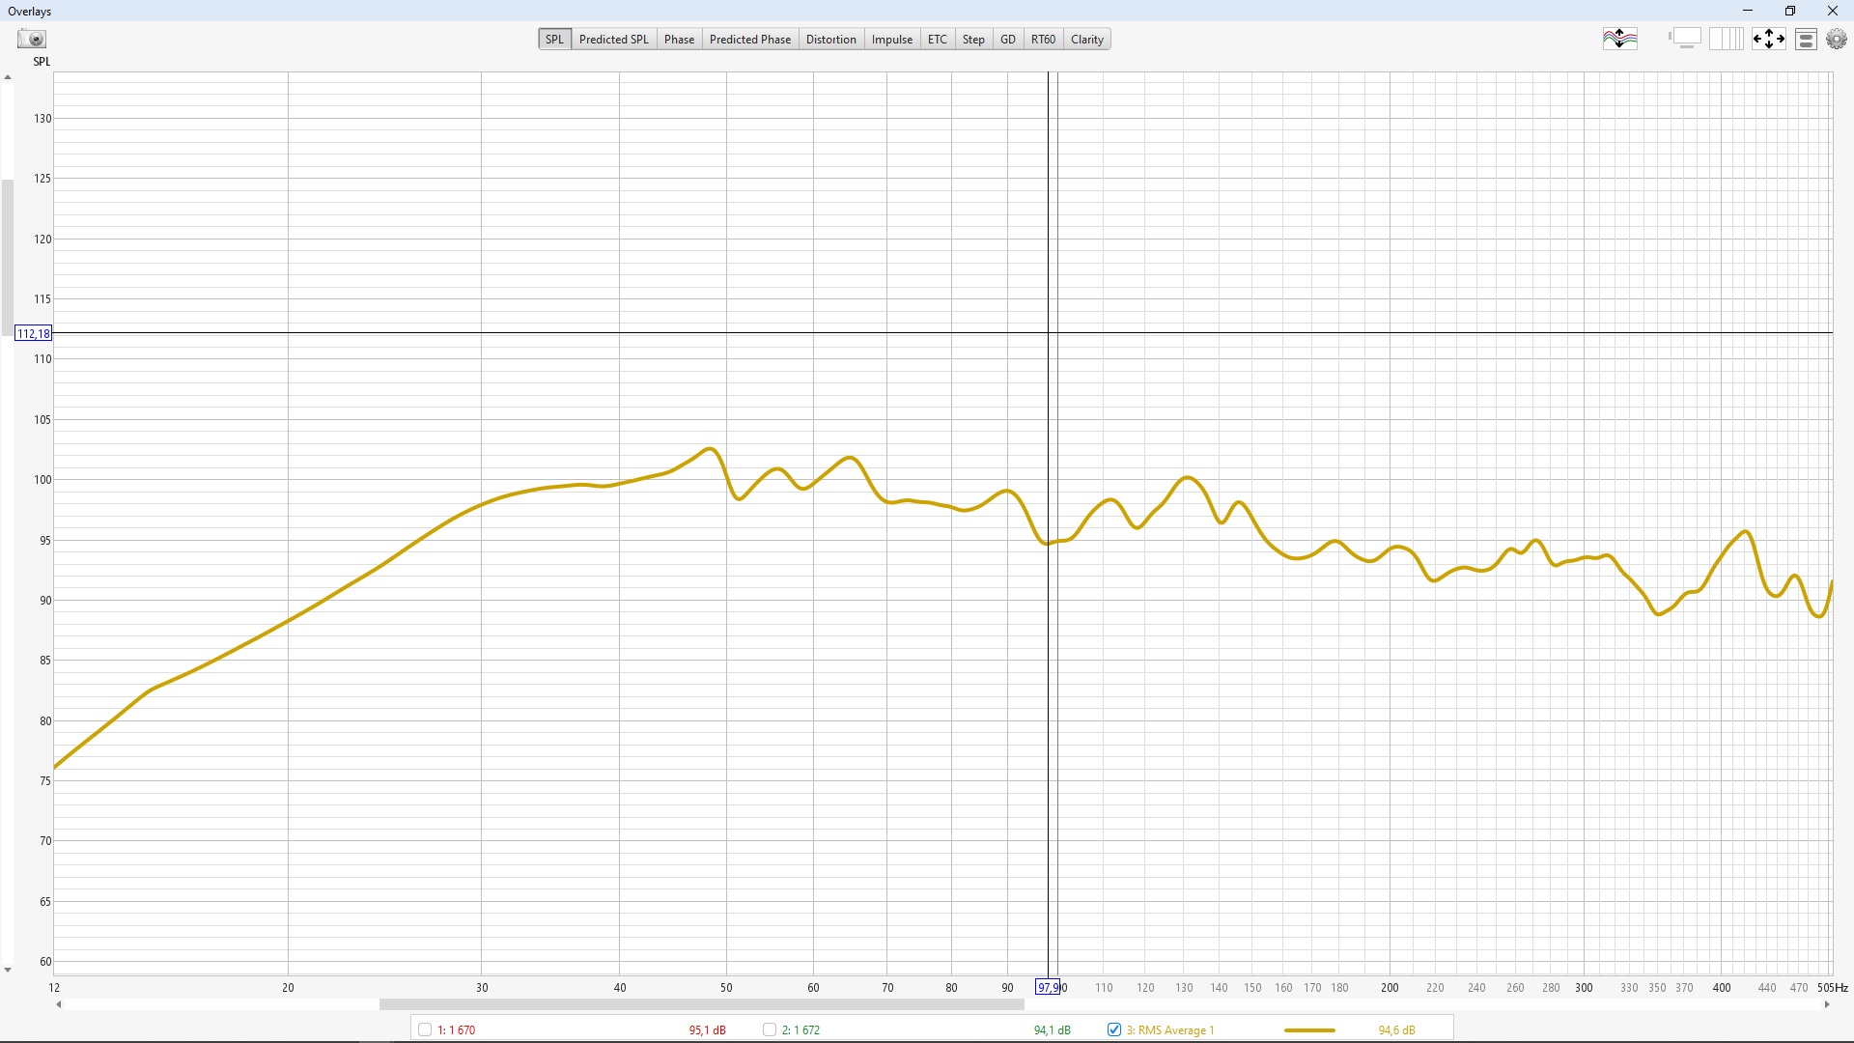The image size is (1854, 1043).
Task: Open the graph controls panel icon
Action: pyautogui.click(x=1807, y=39)
